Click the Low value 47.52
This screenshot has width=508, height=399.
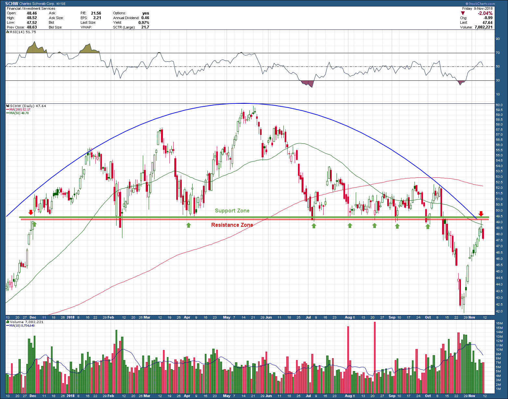pos(32,23)
